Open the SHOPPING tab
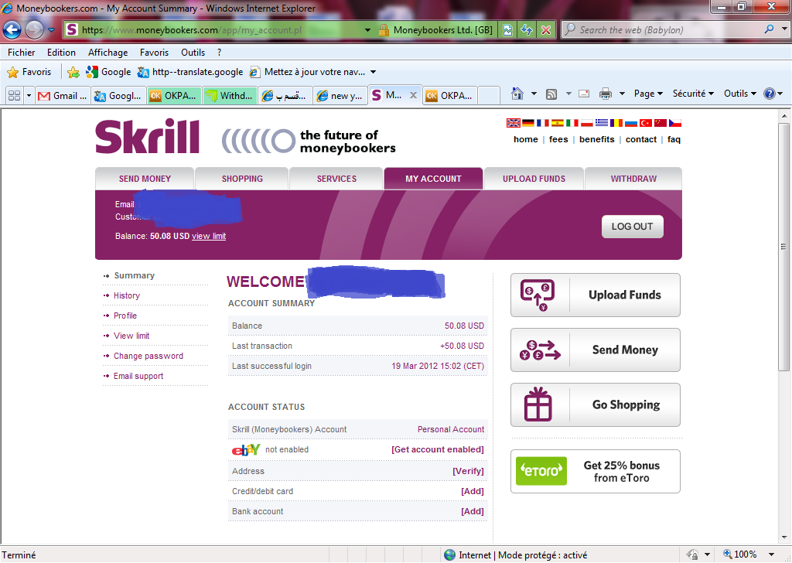This screenshot has height=563, width=792. tap(242, 179)
